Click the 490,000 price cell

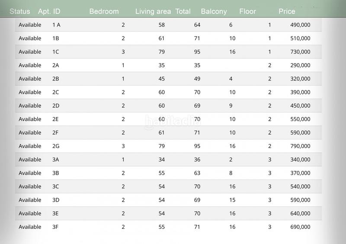[x=300, y=25]
